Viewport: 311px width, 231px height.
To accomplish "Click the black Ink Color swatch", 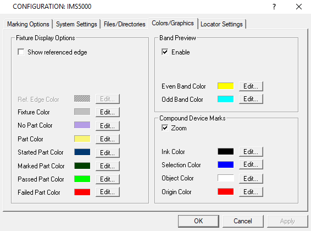I will coord(225,151).
